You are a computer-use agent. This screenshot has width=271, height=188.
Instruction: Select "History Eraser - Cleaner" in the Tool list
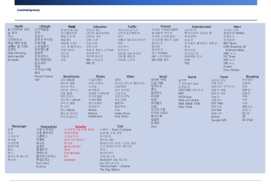pos(115,166)
